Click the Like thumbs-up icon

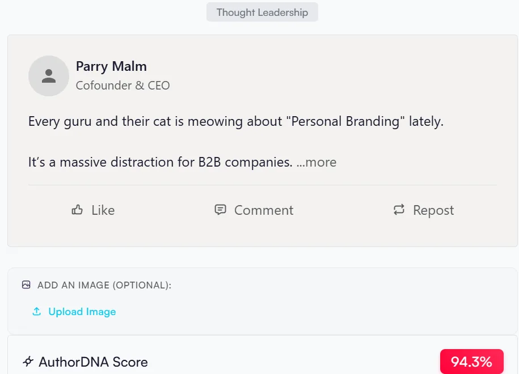point(77,210)
